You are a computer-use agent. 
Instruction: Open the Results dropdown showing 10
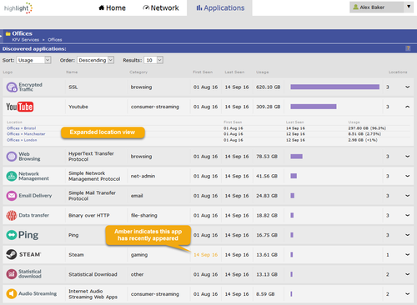tap(153, 60)
